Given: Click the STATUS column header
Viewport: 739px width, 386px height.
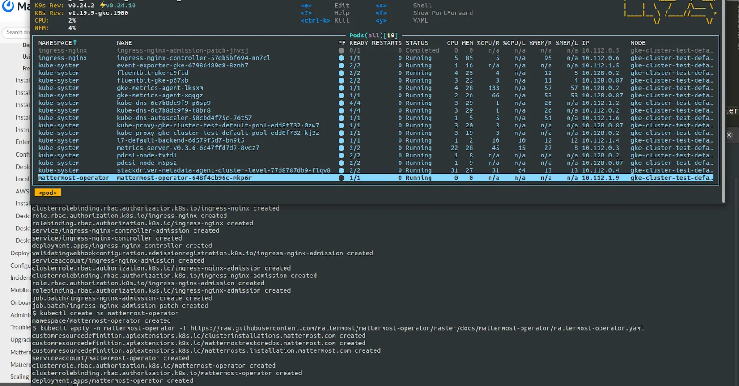Looking at the screenshot, I should [417, 43].
